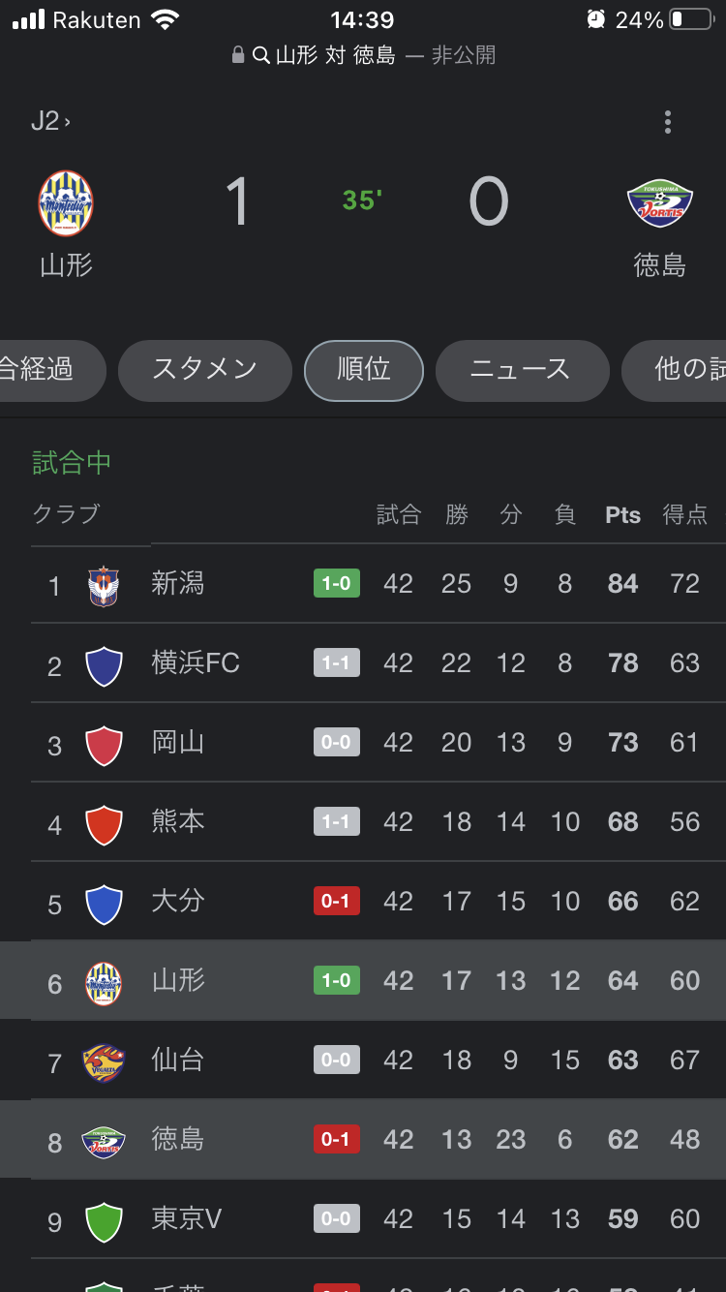The height and width of the screenshot is (1292, 726).
Task: Tap the Tokyo V green shield icon
Action: [x=104, y=1221]
